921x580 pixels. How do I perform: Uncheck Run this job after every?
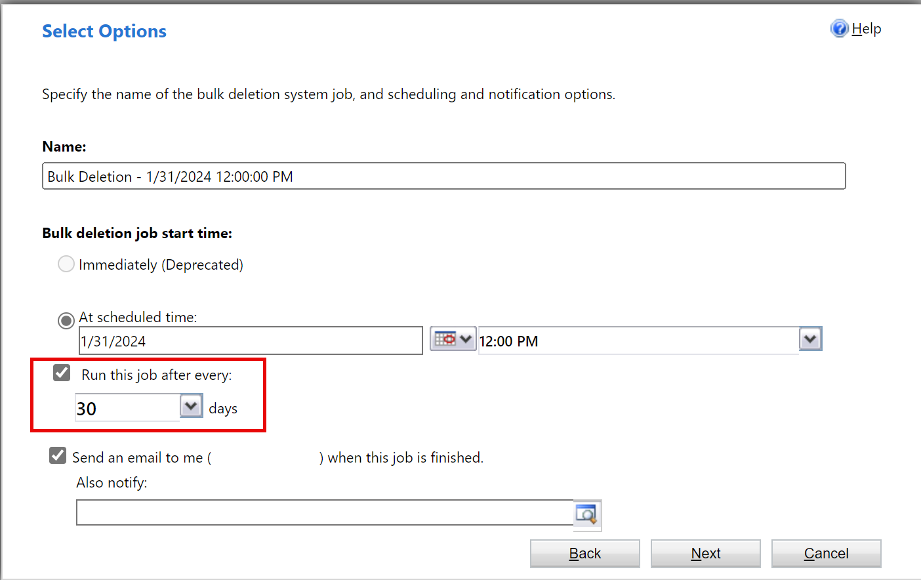[x=62, y=373]
